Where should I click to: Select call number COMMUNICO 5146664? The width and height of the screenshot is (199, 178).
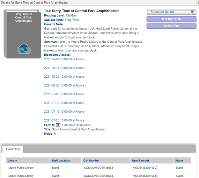[99, 176]
